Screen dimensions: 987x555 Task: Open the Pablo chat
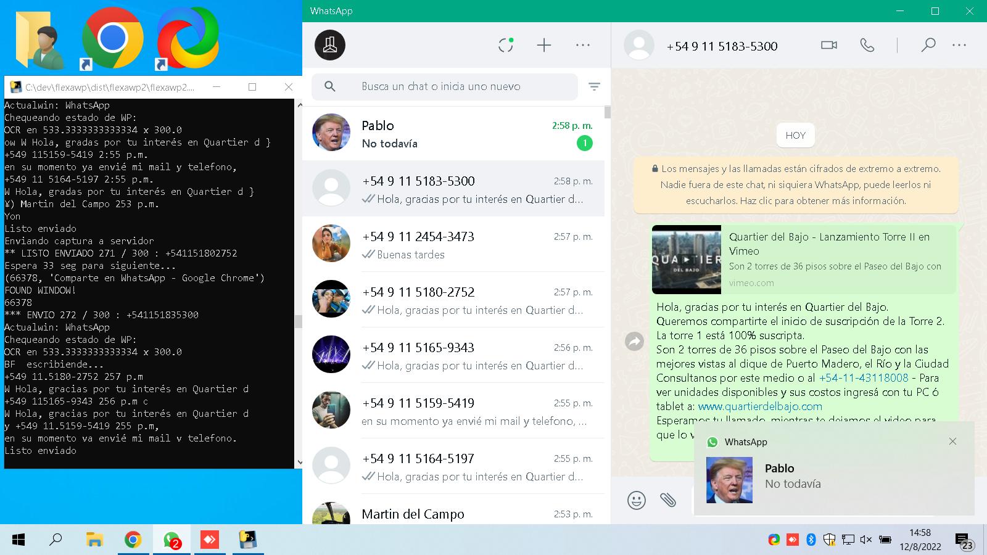click(x=453, y=133)
